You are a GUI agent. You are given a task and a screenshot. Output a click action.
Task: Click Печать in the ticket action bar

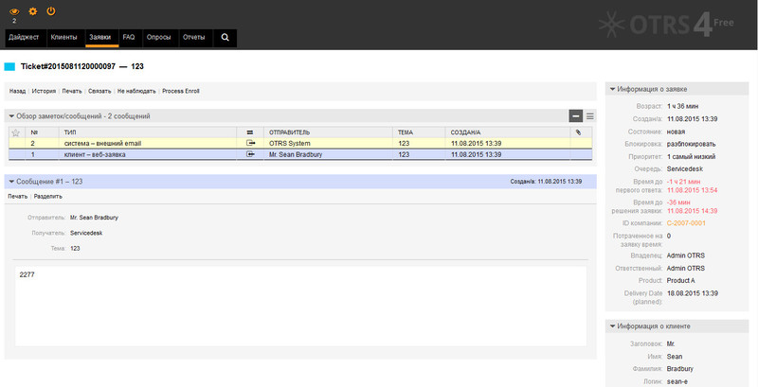point(72,91)
